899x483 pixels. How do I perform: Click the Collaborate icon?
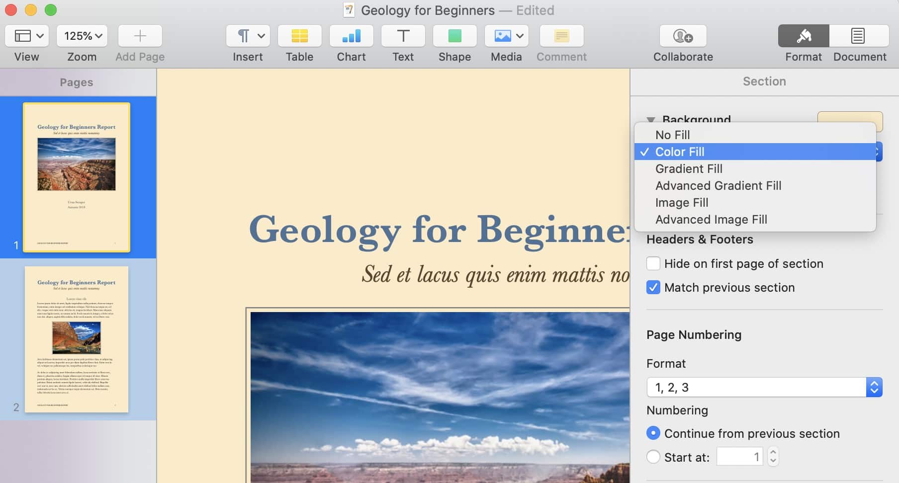[x=683, y=36]
